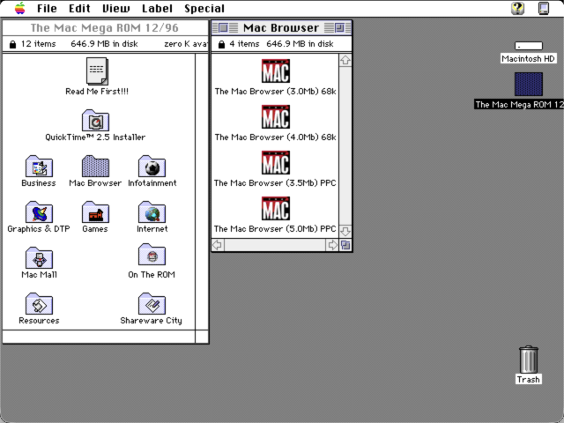
Task: Select The Mac Browser (3.5Mb) PPC icon
Action: [x=276, y=162]
